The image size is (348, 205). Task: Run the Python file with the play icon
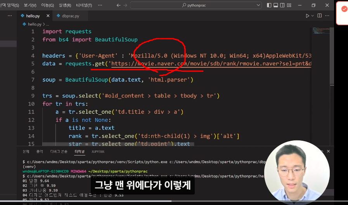pyautogui.click(x=307, y=16)
